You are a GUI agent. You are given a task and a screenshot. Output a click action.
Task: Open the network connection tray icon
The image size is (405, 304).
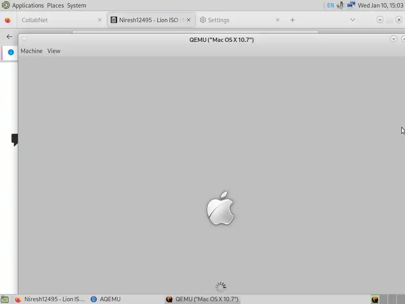tap(351, 5)
